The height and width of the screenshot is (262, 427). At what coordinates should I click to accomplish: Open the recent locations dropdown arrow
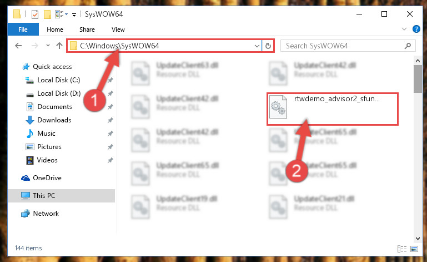(x=48, y=46)
